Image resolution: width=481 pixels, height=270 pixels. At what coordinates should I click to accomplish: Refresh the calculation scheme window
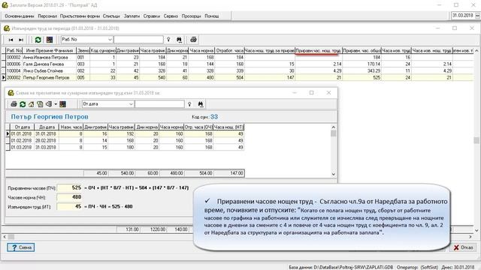pyautogui.click(x=23, y=104)
